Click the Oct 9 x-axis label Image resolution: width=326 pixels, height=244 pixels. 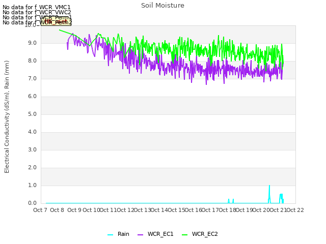point(74,210)
